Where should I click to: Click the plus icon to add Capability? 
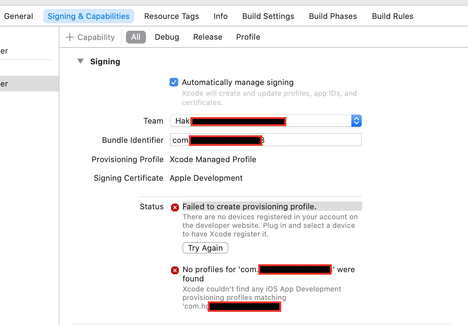[70, 37]
